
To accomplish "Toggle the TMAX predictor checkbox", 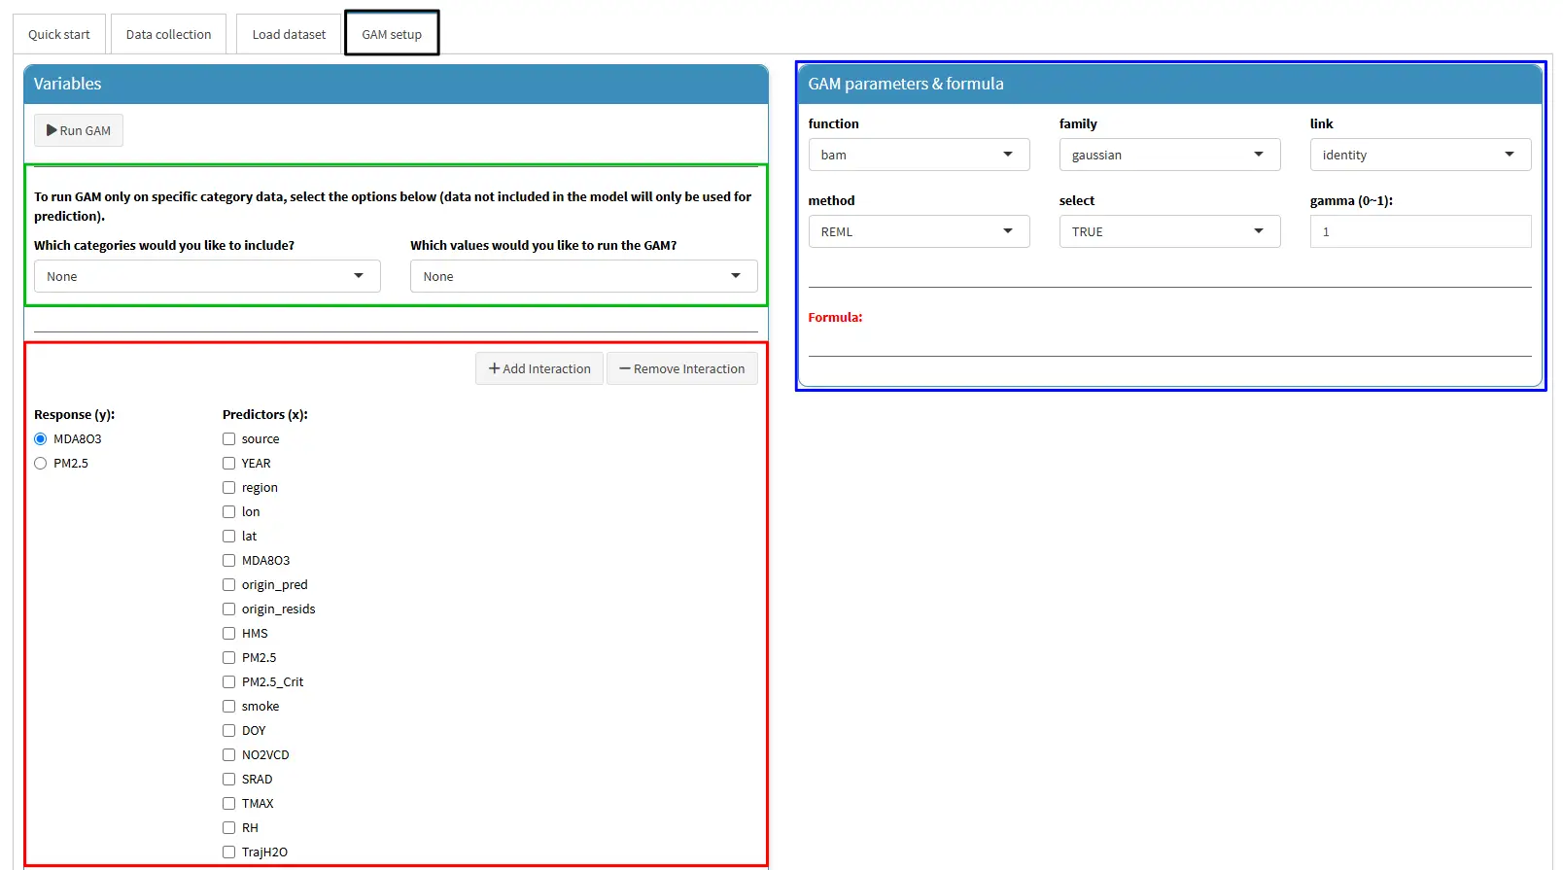I will [229, 804].
